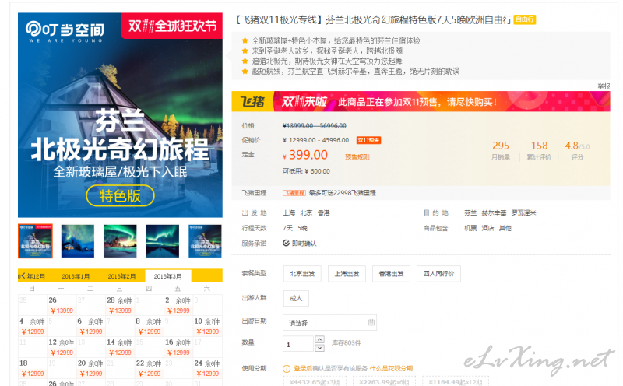The image size is (623, 386).
Task: Pick calendar date 16 priced ¥12999
Action: (x=178, y=347)
